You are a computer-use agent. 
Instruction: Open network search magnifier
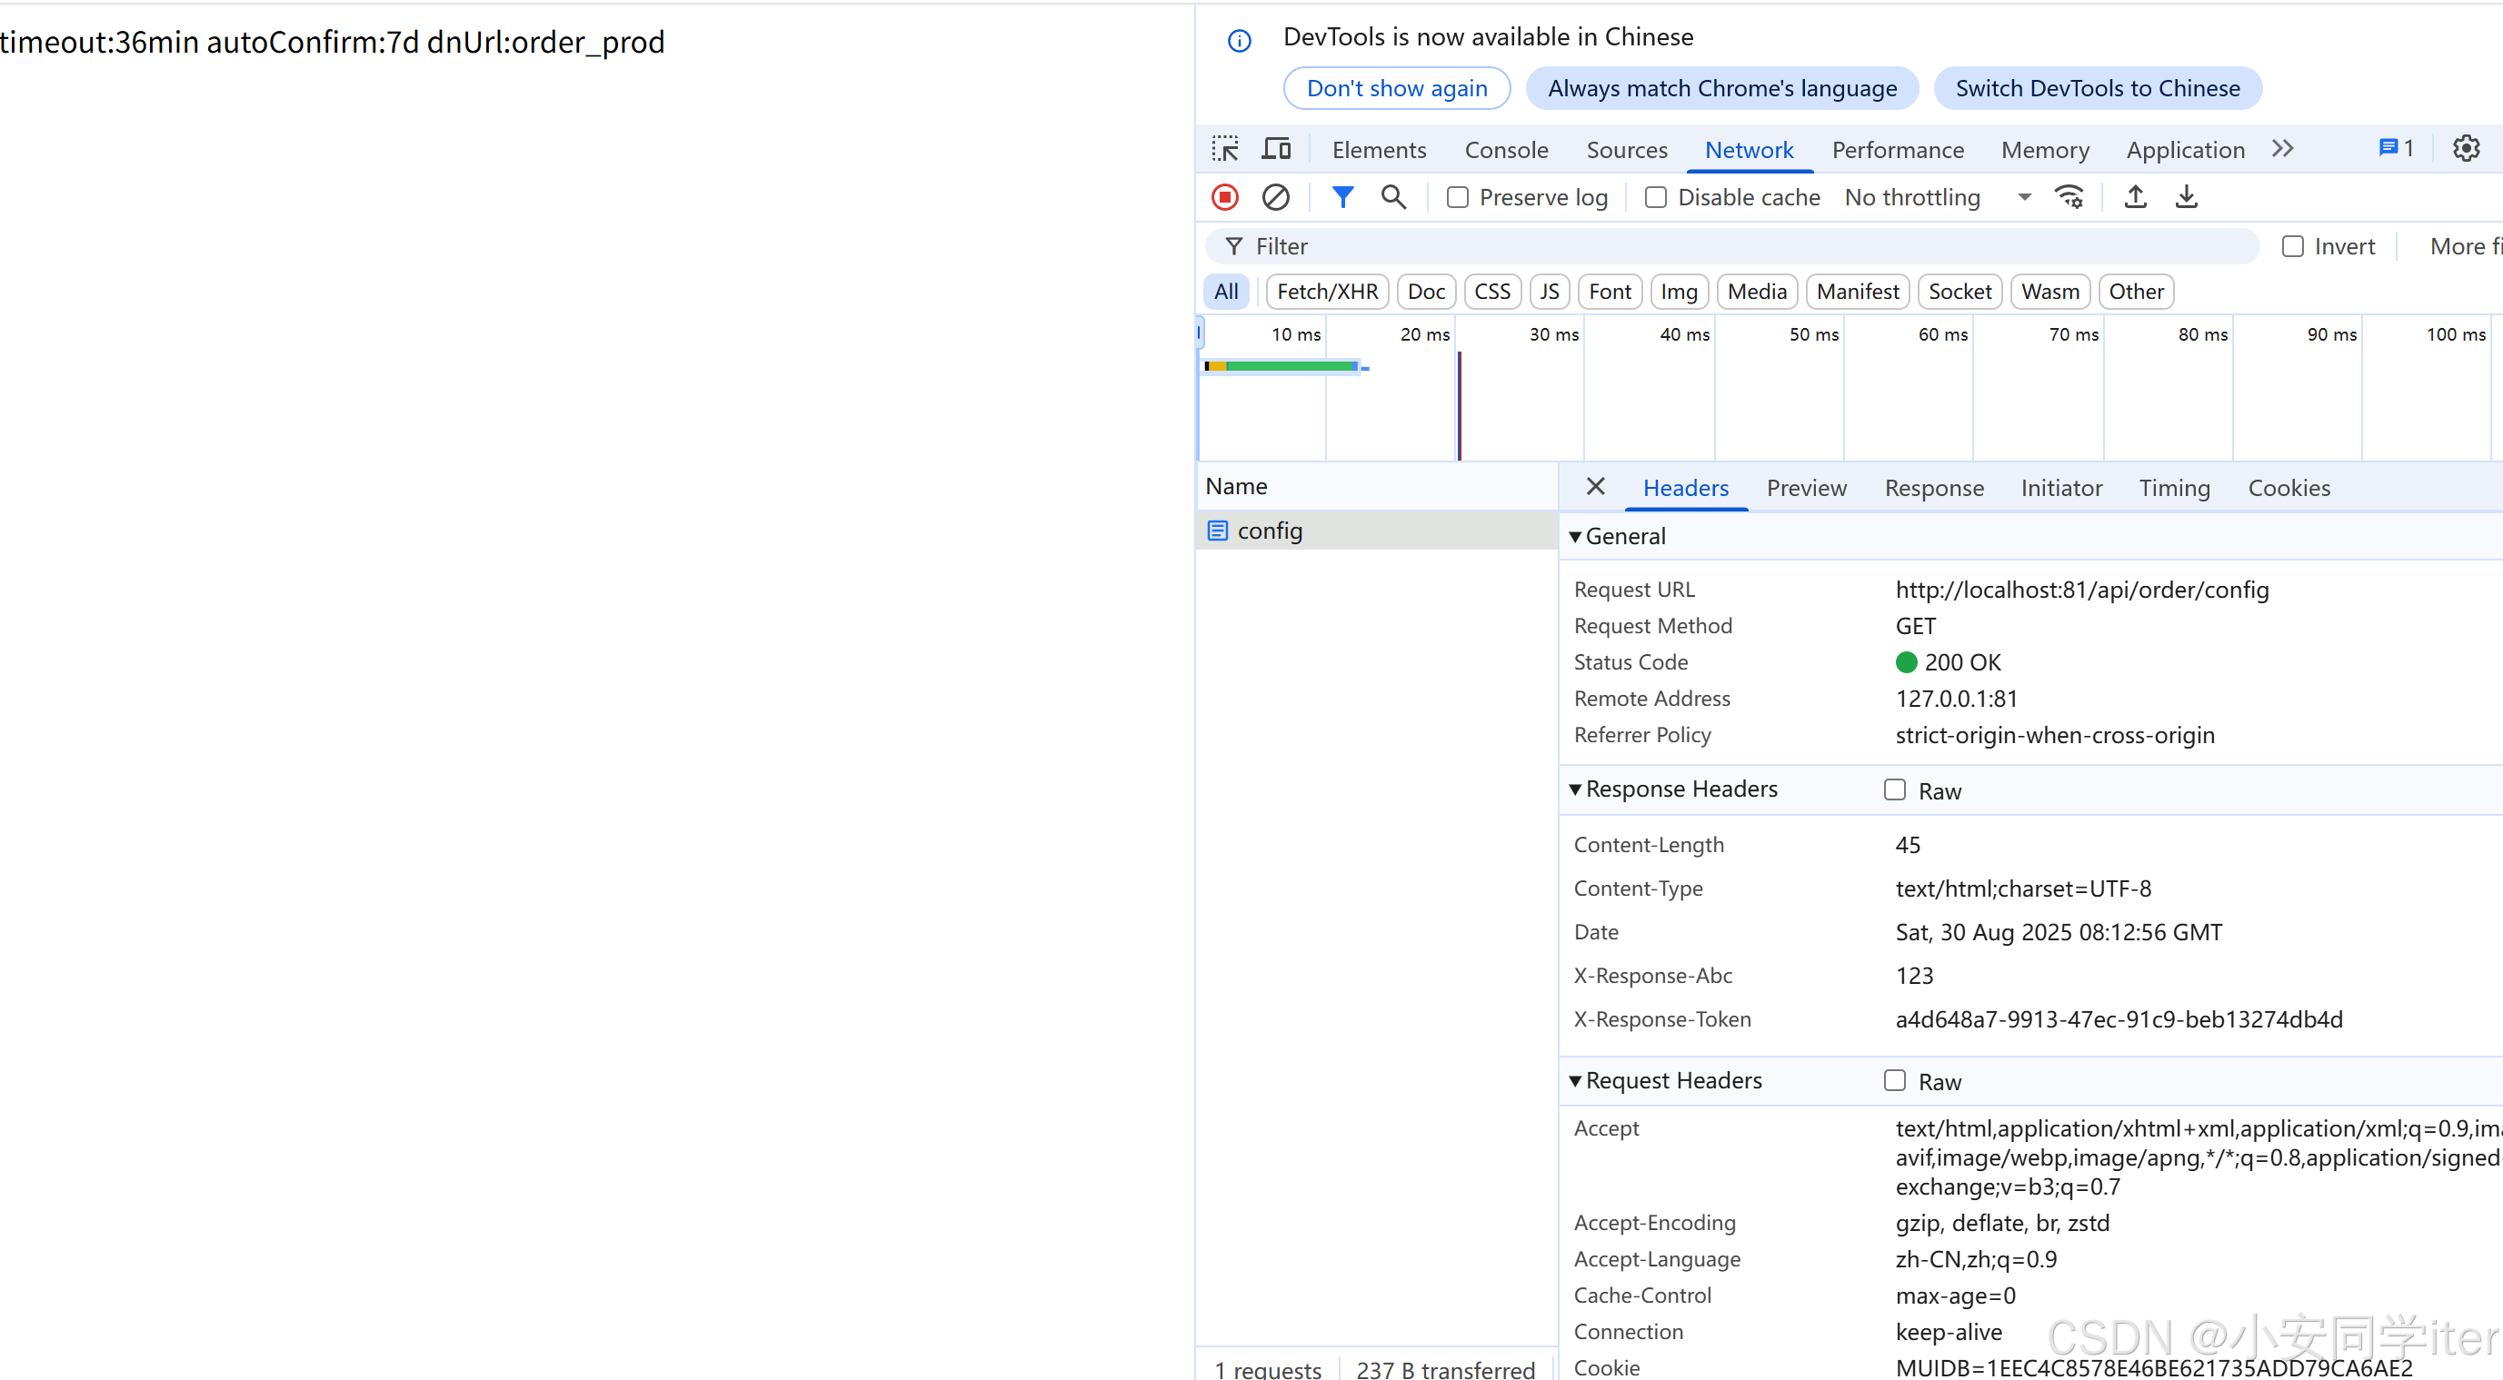click(1393, 197)
